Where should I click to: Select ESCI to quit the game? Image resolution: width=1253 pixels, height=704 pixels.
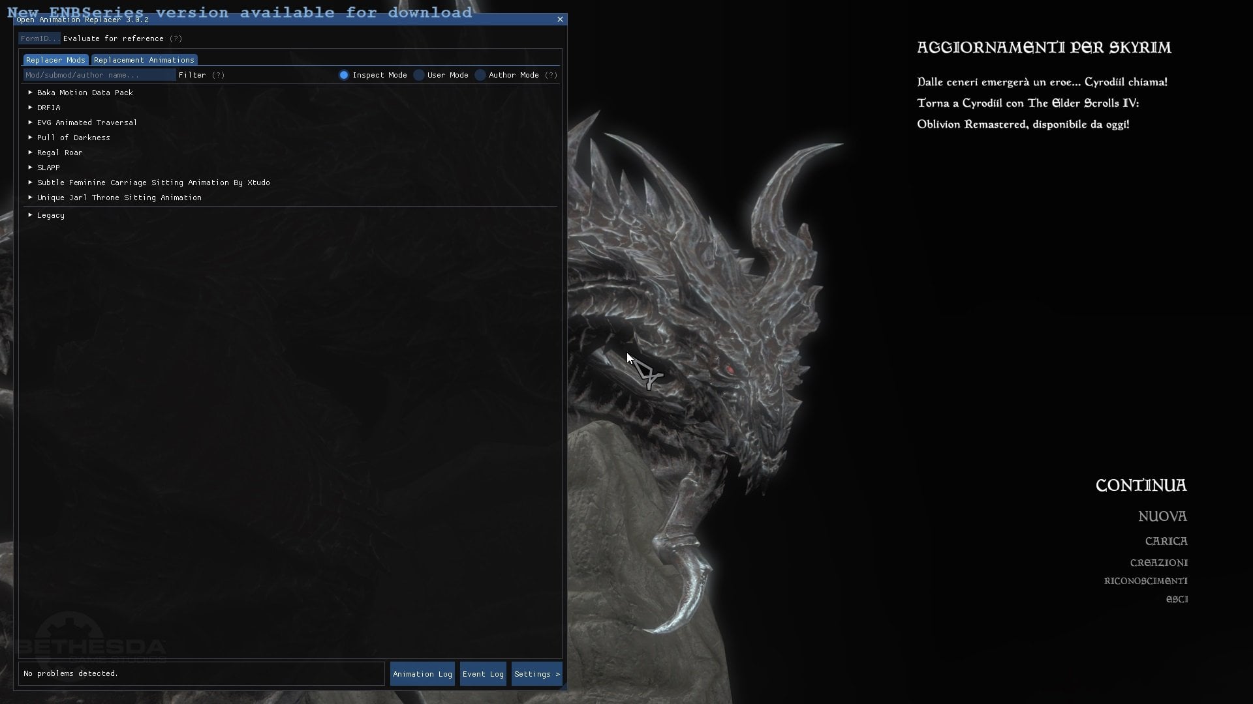[x=1177, y=599]
